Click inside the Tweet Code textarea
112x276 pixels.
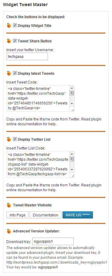point(38,98)
